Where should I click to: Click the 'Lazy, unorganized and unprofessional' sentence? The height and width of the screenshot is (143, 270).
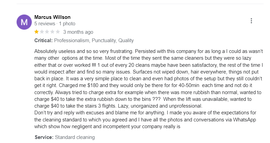(x=160, y=106)
